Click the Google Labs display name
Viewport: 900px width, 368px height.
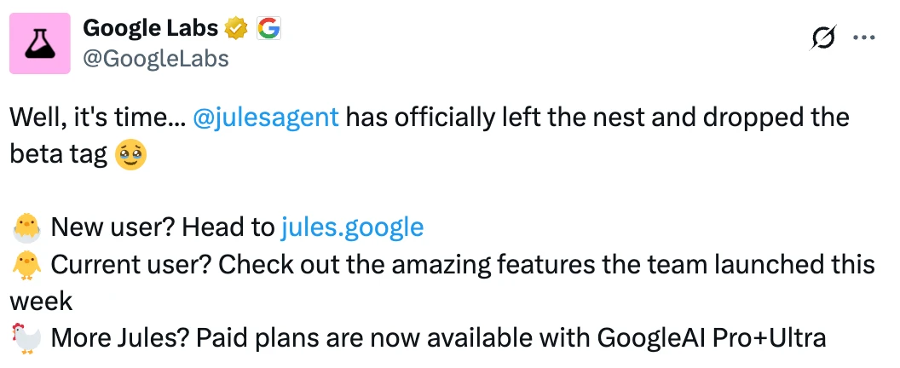150,29
